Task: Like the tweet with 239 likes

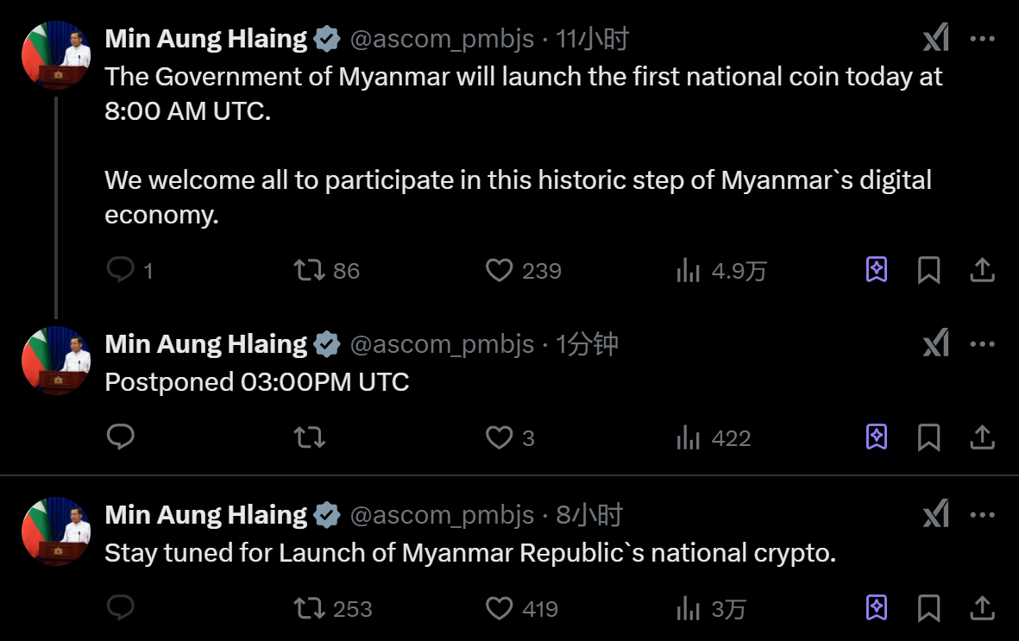Action: (x=500, y=271)
